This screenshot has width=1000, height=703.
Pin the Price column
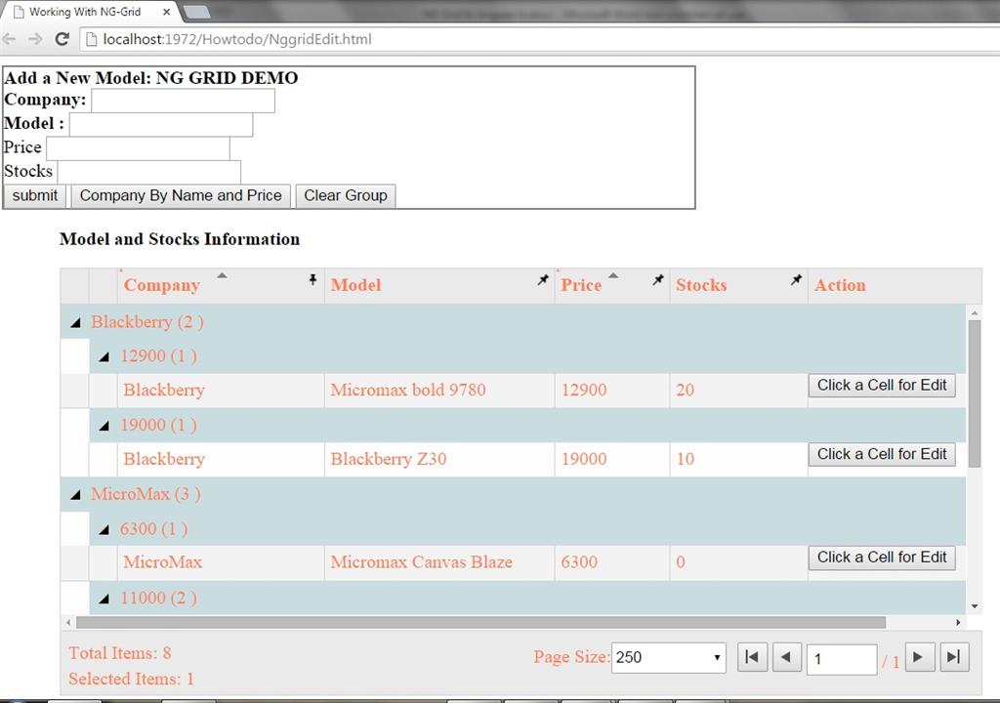click(658, 279)
